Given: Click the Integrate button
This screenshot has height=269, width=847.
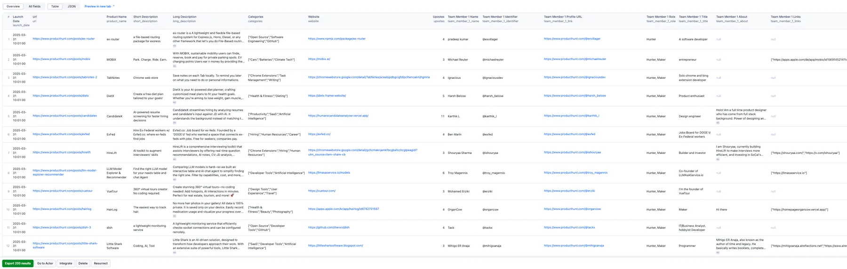Looking at the screenshot, I should (66, 263).
